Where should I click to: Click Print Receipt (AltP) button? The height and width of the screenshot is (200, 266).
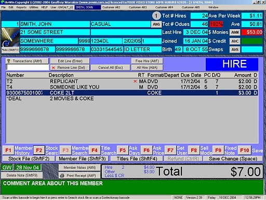[x=79, y=176]
